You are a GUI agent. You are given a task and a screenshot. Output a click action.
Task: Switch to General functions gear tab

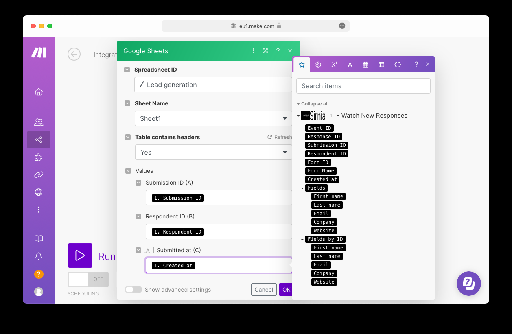click(318, 64)
